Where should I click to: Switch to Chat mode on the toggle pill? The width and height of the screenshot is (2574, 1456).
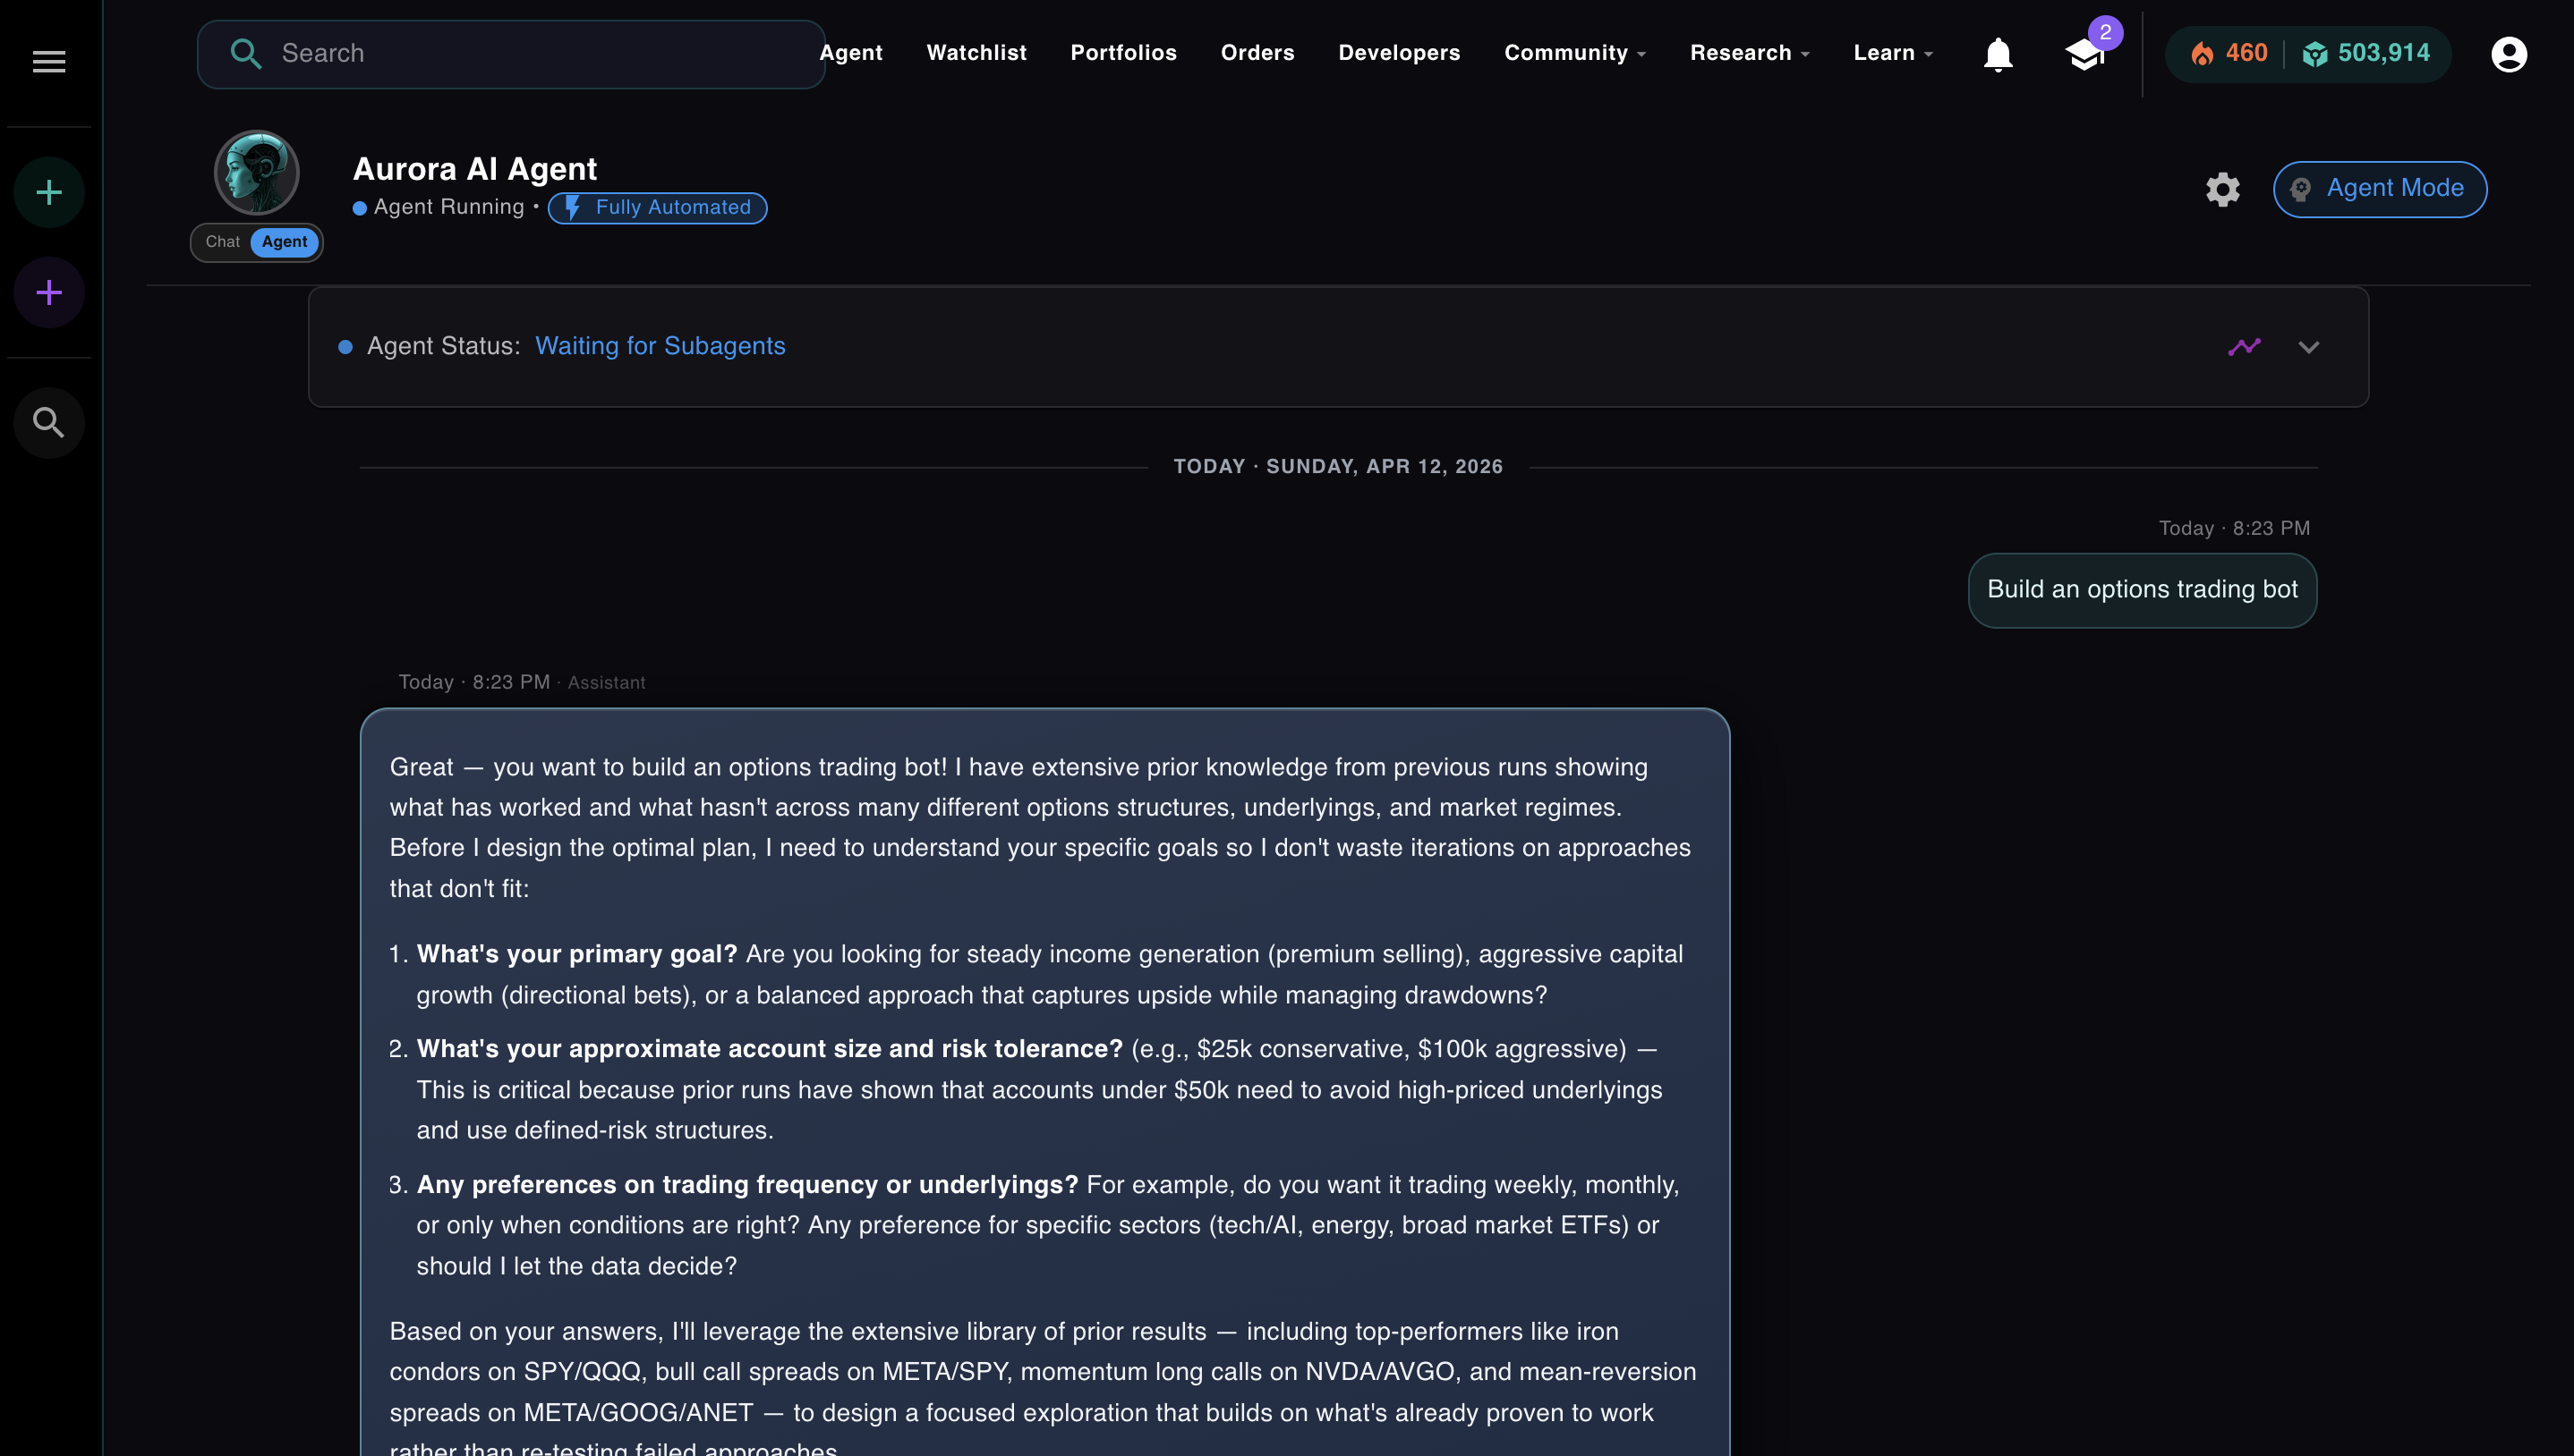(x=222, y=242)
